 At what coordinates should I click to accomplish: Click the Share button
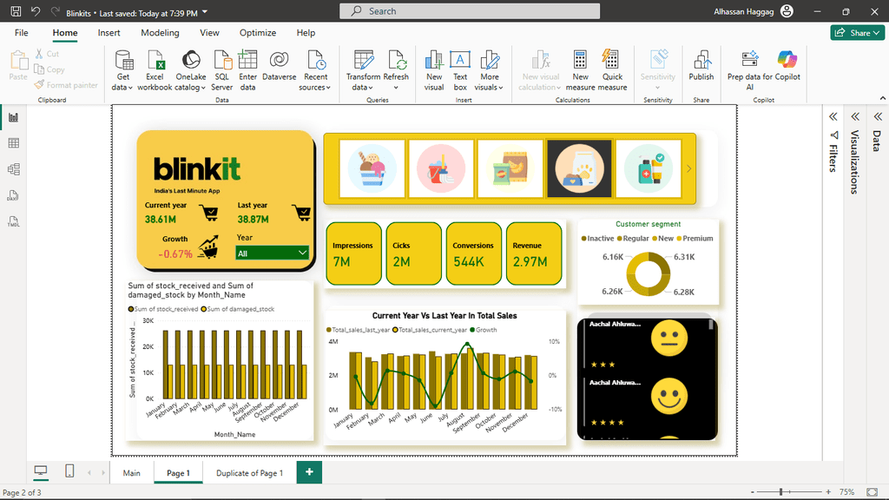pos(857,33)
